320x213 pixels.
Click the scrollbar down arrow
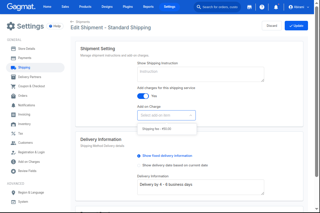click(316, 209)
